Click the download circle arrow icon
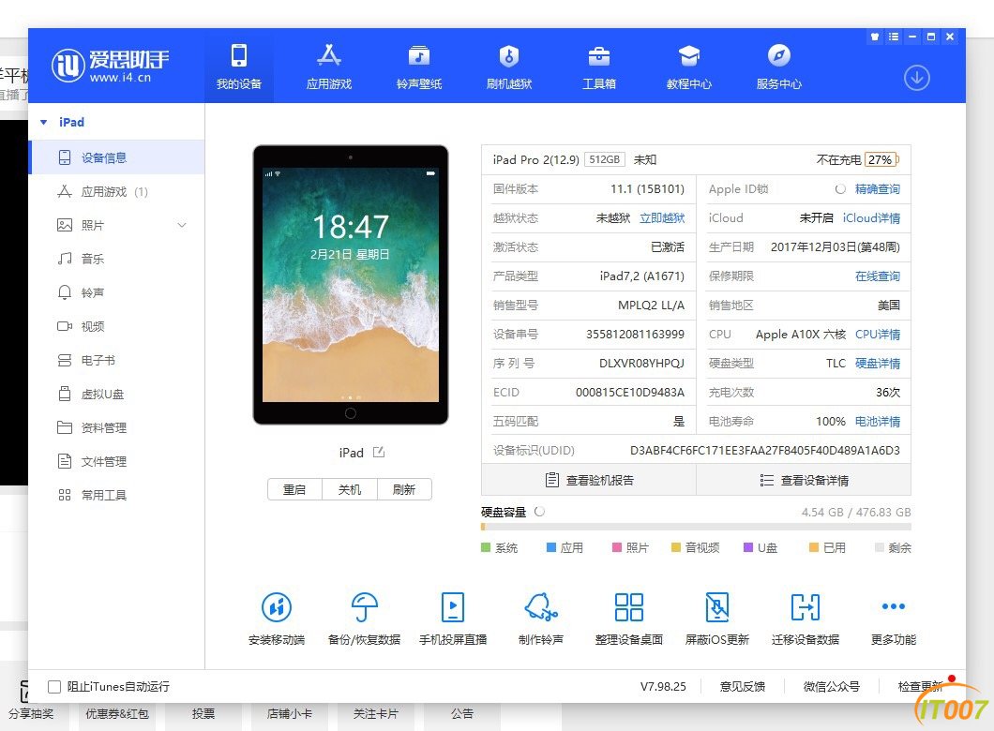Screen dimensions: 994x731 pyautogui.click(x=917, y=78)
